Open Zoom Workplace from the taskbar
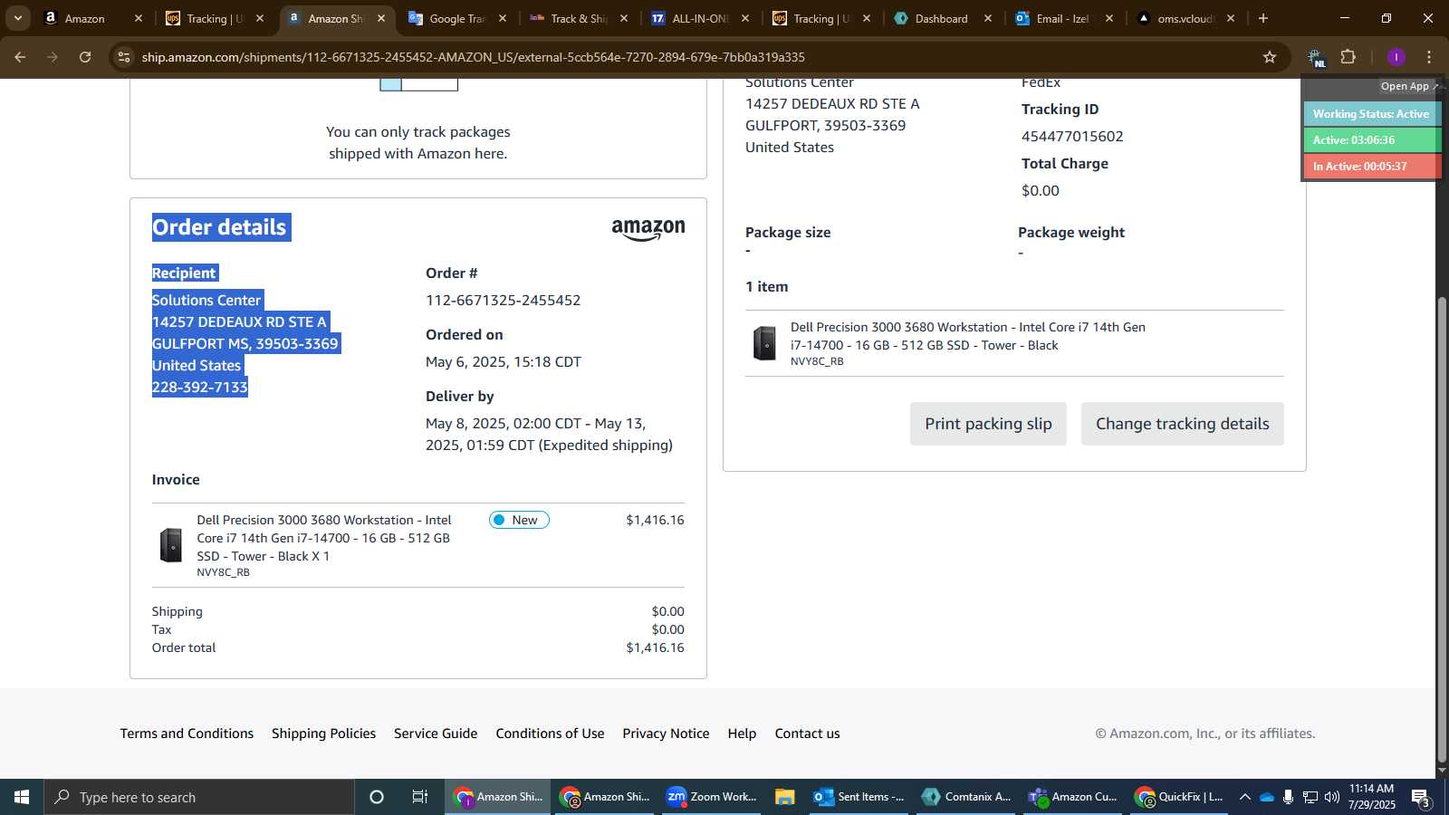 (x=712, y=797)
